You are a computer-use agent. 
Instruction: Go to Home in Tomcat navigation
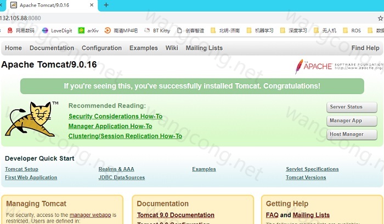[14, 48]
